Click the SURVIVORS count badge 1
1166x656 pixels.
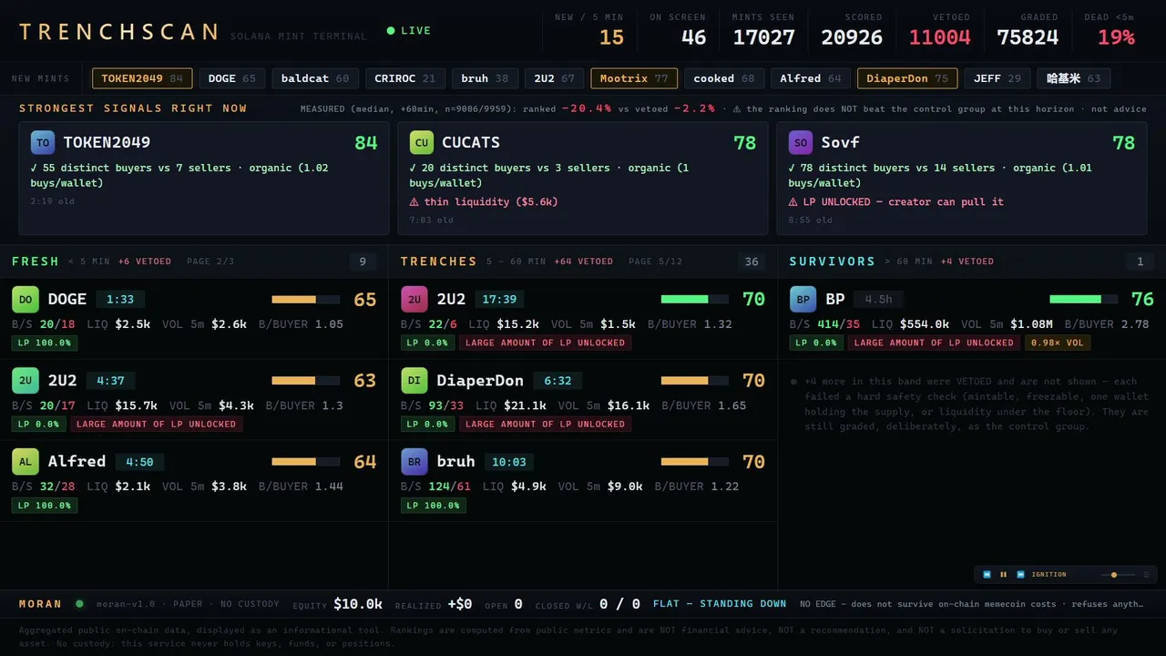tap(1140, 262)
